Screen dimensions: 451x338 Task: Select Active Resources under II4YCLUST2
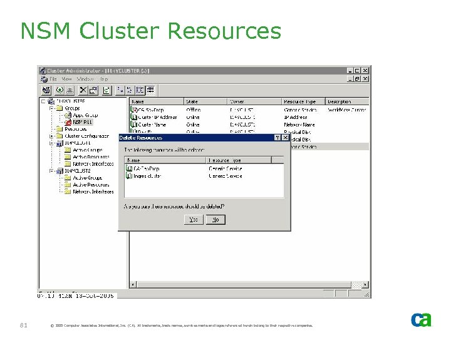click(91, 185)
